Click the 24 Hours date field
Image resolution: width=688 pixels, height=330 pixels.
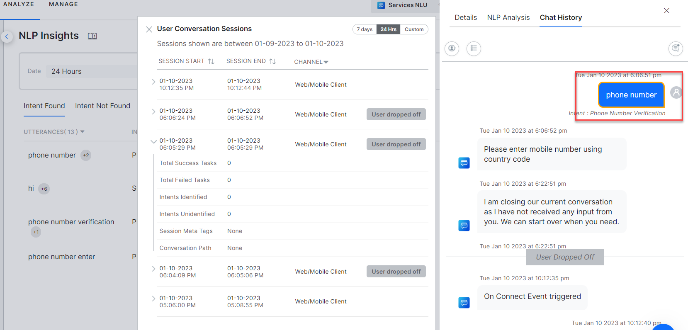pyautogui.click(x=91, y=71)
